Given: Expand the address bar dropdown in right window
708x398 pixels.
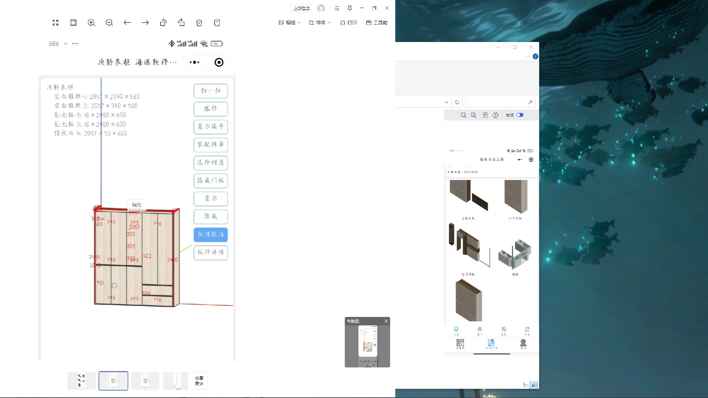Looking at the screenshot, I should [446, 102].
